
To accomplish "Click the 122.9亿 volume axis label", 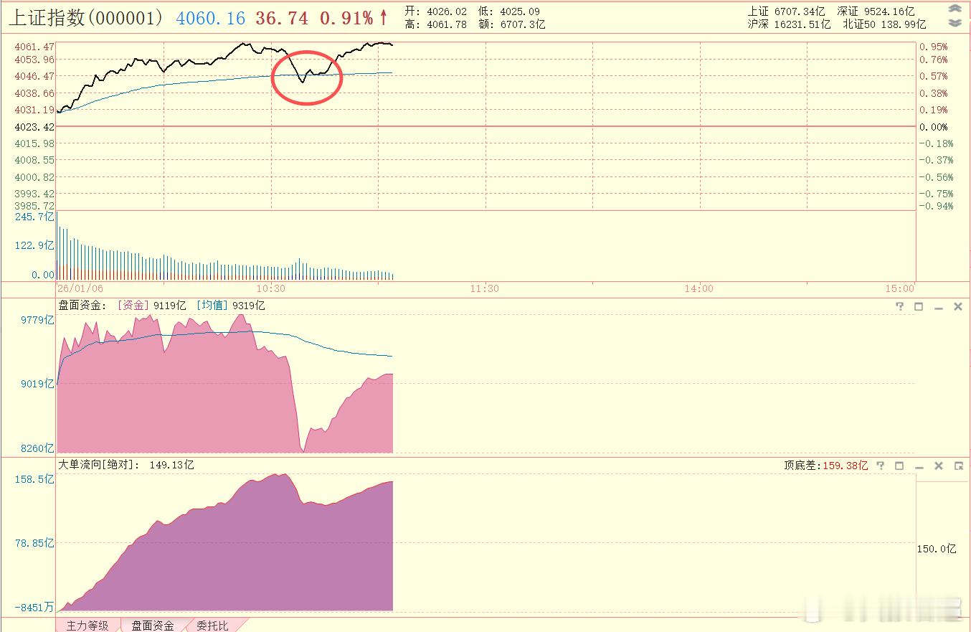I will point(35,245).
